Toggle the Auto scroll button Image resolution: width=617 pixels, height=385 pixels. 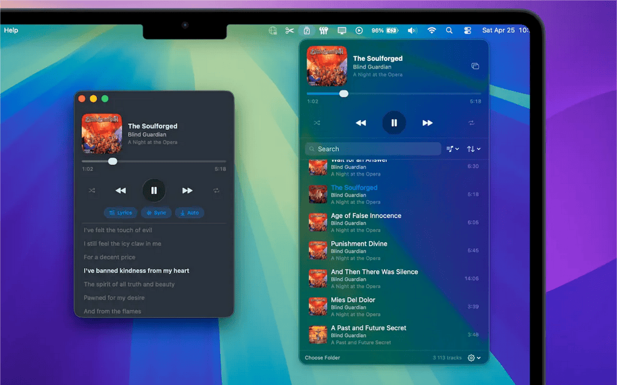click(x=190, y=213)
